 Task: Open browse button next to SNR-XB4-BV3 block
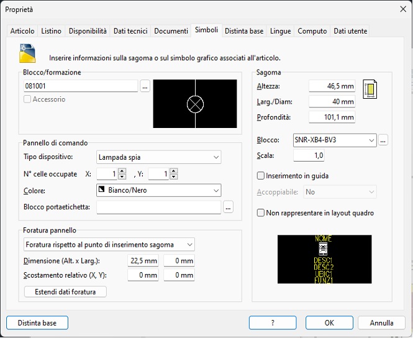(383, 140)
